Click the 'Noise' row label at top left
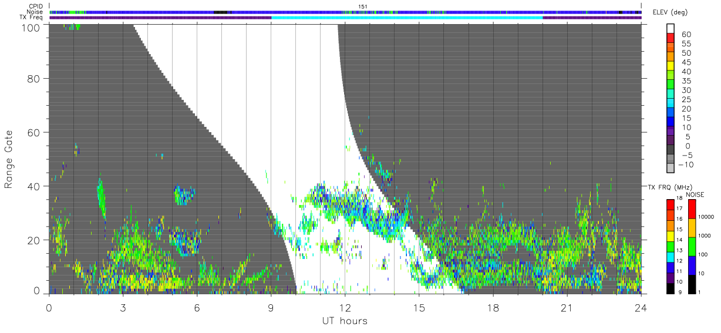This screenshot has width=721, height=333. click(35, 12)
